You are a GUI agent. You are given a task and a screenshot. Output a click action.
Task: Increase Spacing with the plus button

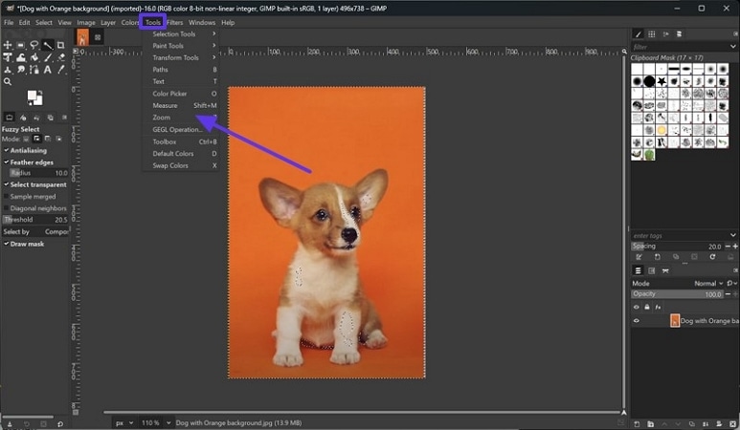pyautogui.click(x=735, y=247)
